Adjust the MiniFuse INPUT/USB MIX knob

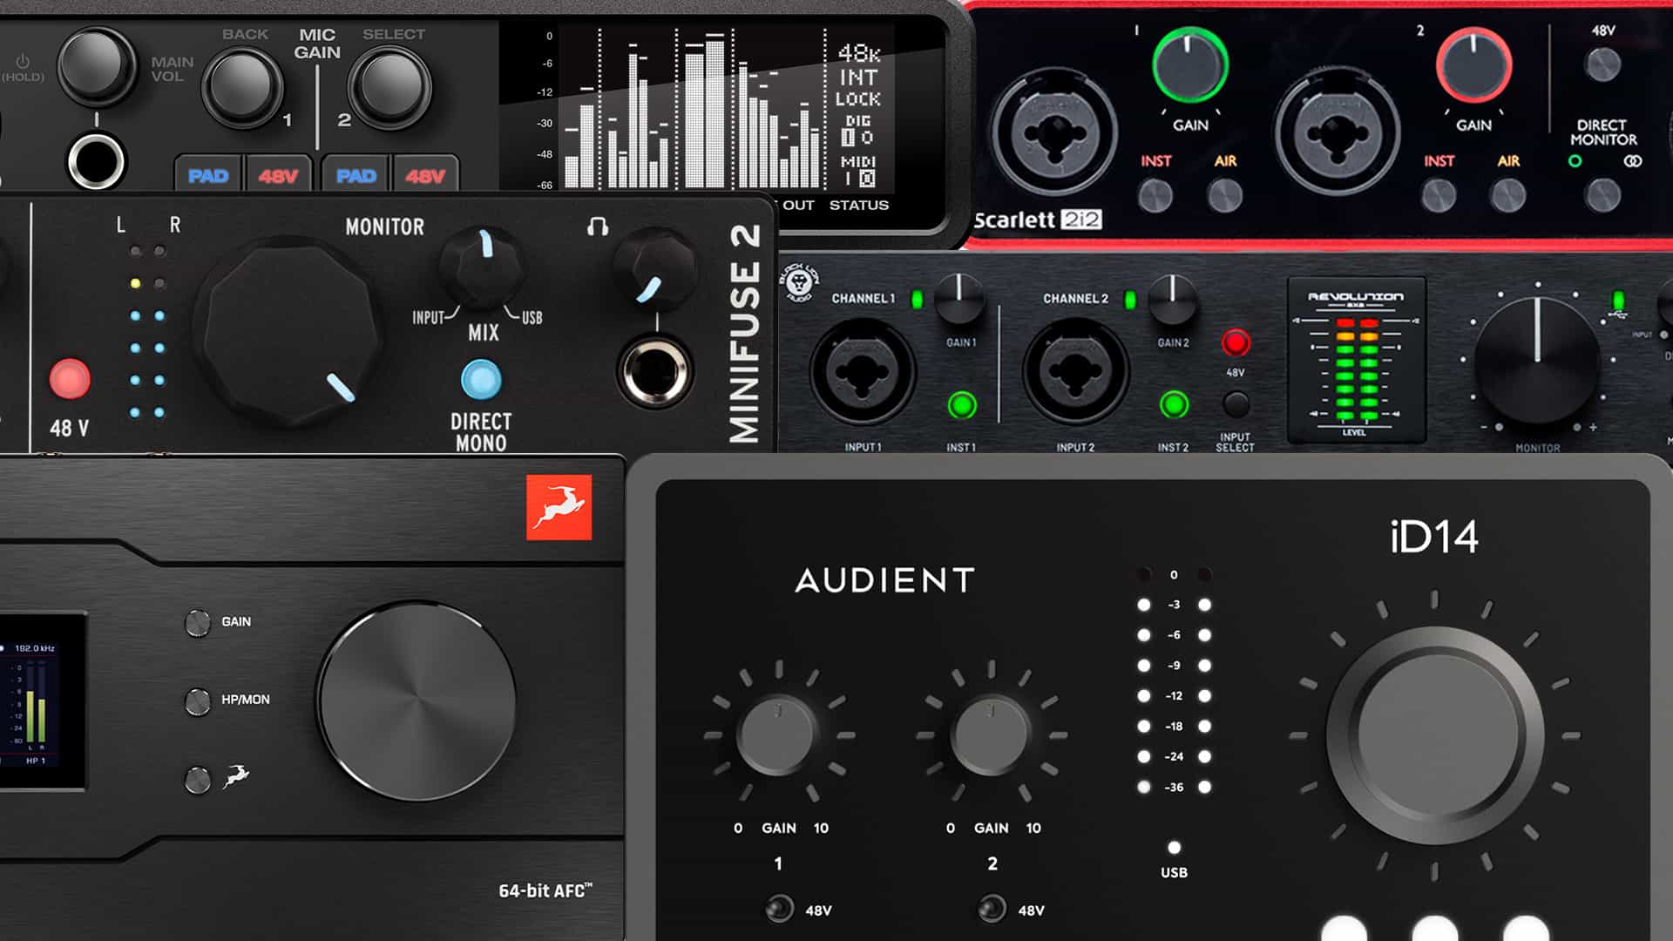click(481, 267)
